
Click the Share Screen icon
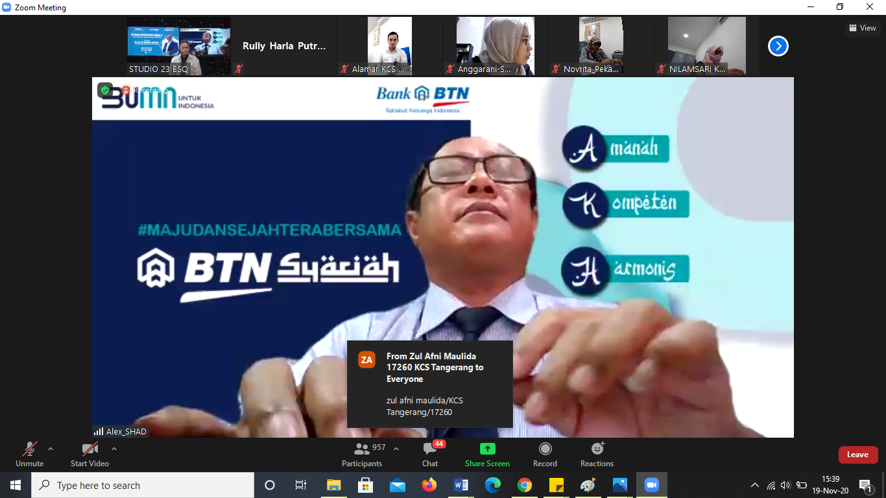(x=487, y=449)
